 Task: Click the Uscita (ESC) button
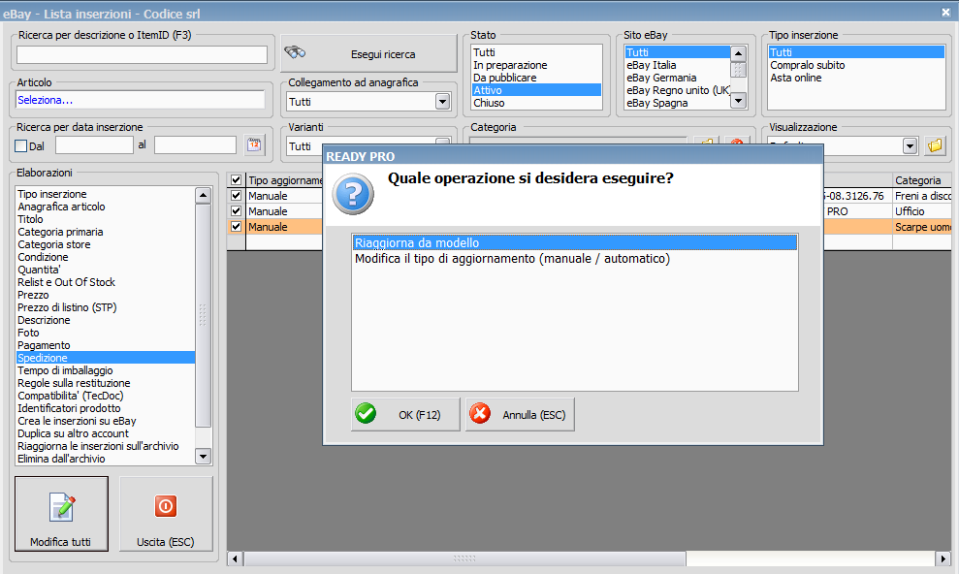tap(166, 514)
